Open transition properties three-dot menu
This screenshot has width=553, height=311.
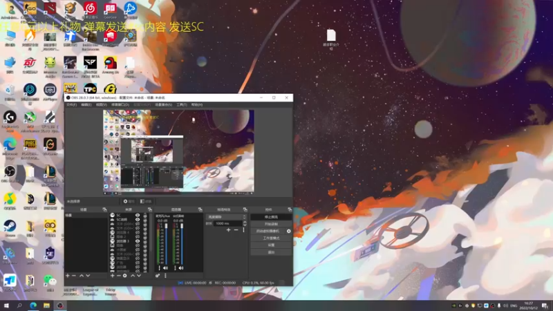(x=243, y=230)
